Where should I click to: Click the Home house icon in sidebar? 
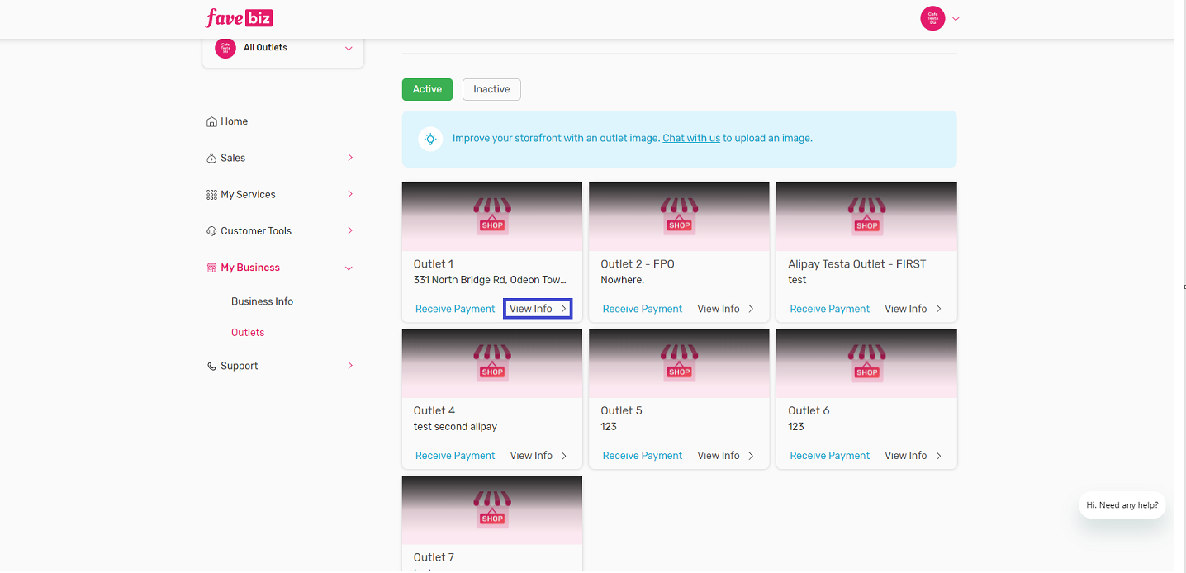pyautogui.click(x=211, y=122)
